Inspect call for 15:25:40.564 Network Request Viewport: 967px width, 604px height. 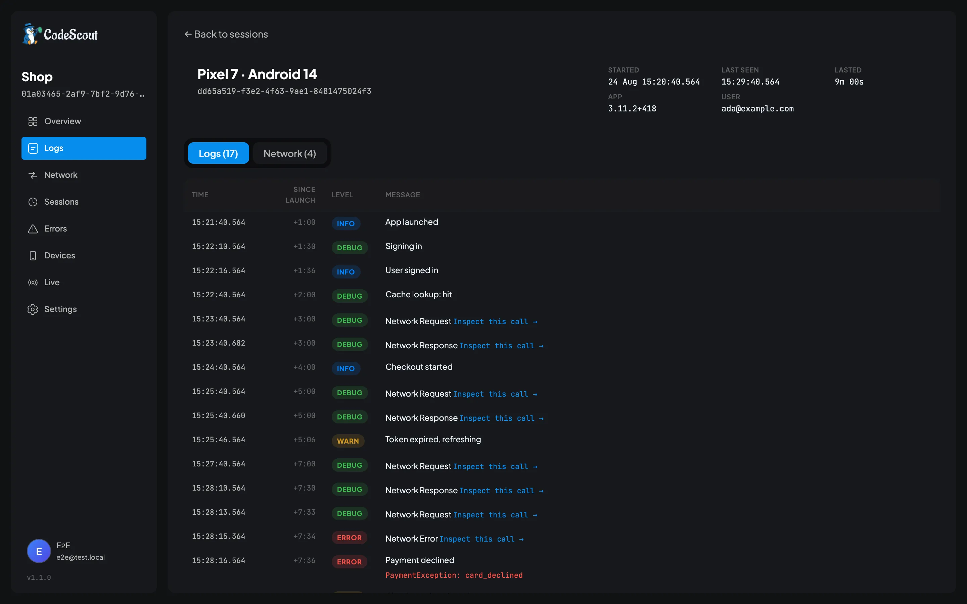point(495,394)
